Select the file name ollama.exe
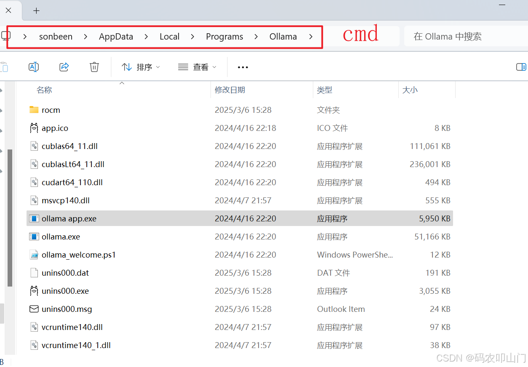 pos(61,237)
